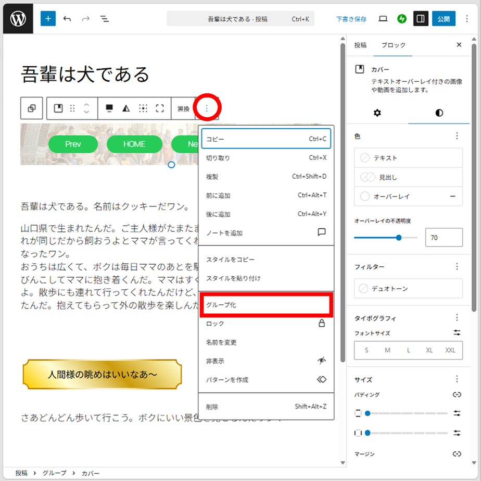This screenshot has height=481, width=481.
Task: Select グループ化 from the context menu
Action: (265, 305)
